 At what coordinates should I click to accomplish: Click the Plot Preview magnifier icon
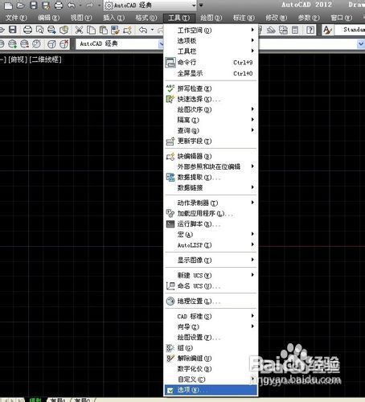tap(39, 30)
